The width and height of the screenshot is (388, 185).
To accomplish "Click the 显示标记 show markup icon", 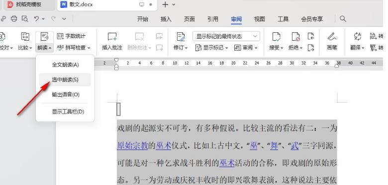I will click(198, 48).
